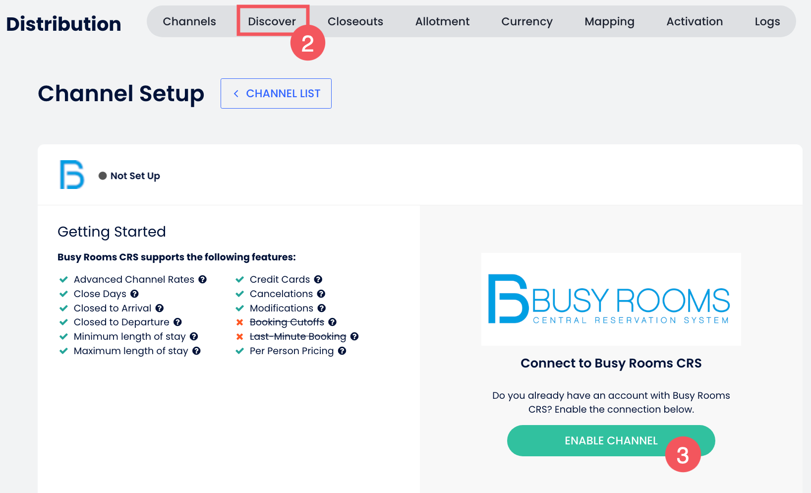Open the Currency tab

click(x=527, y=21)
